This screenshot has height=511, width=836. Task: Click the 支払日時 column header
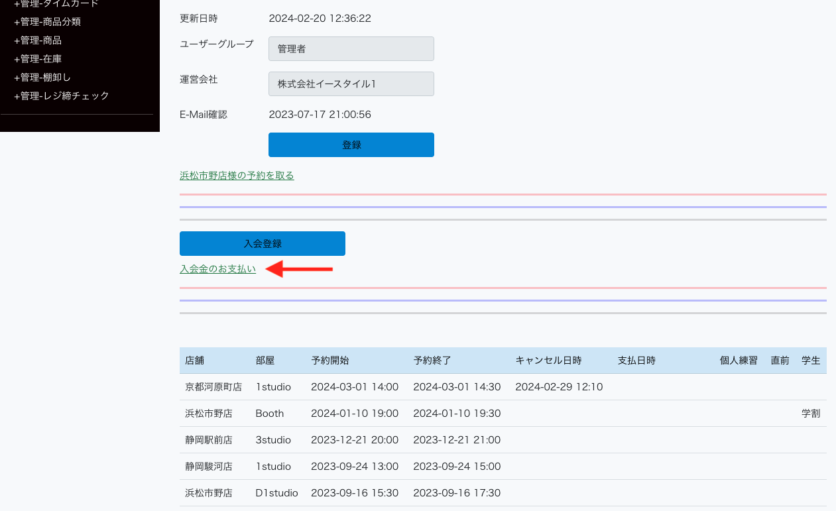tap(636, 361)
